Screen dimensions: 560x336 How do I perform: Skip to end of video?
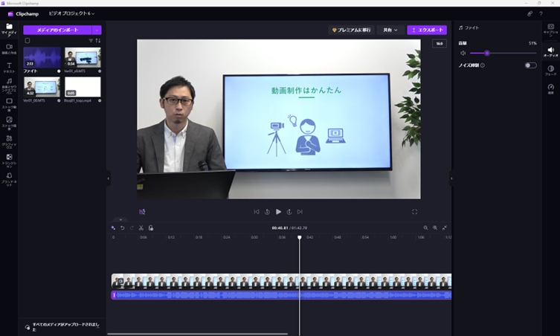coord(300,212)
